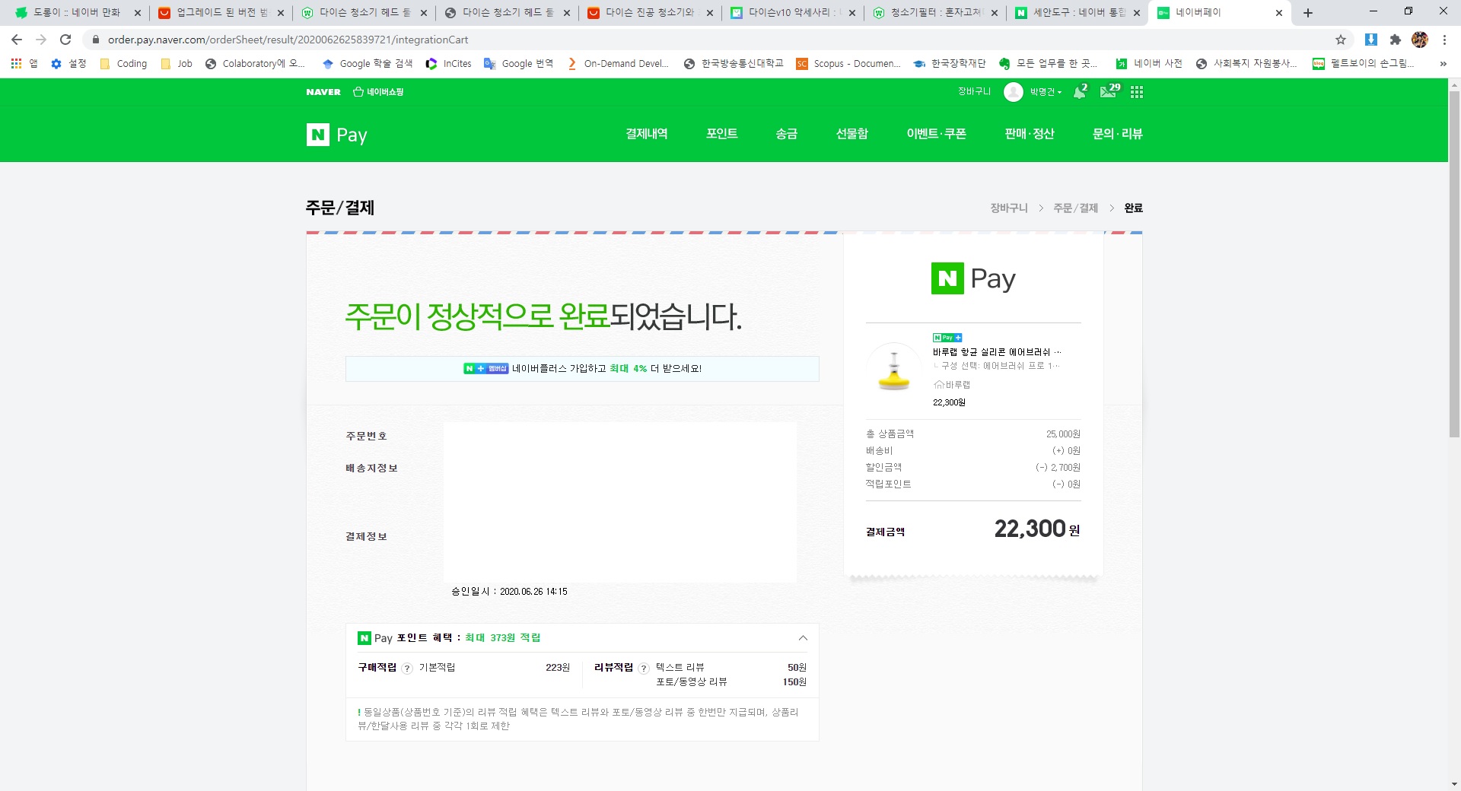This screenshot has width=1461, height=791.
Task: Open the 비루랩 향균 실리콘 에어브러쉬 product link
Action: [996, 352]
